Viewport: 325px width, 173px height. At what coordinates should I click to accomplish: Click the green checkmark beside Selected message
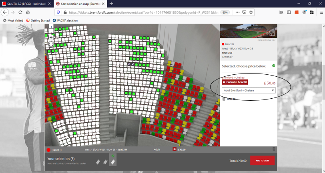point(274,66)
